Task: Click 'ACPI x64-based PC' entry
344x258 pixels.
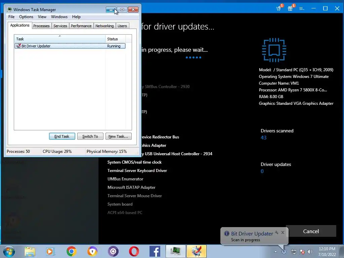Action: (125, 212)
